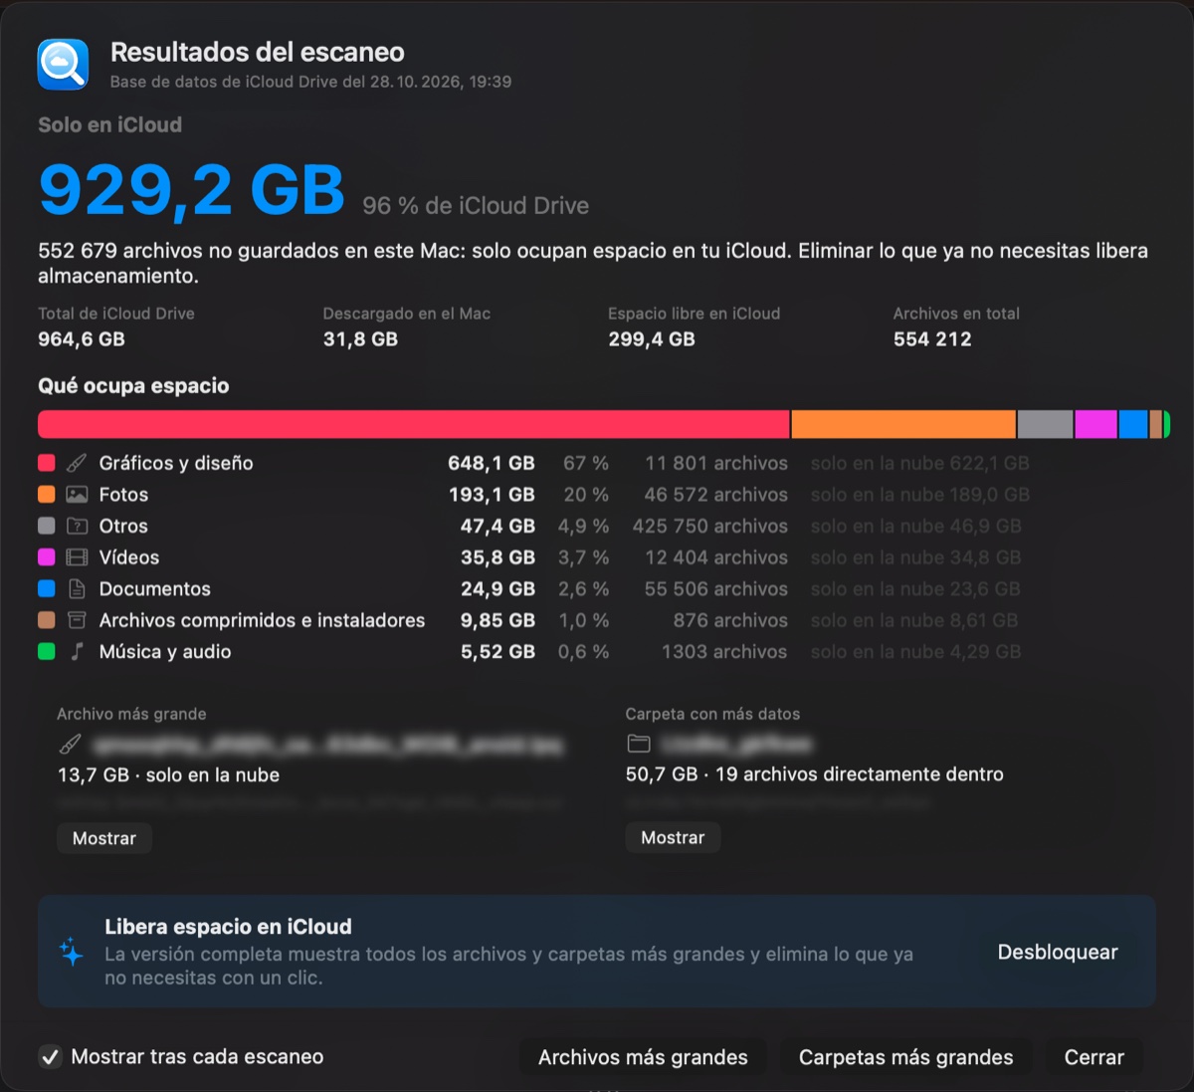Image resolution: width=1194 pixels, height=1092 pixels.
Task: Select the Fotos row label
Action: point(123,495)
